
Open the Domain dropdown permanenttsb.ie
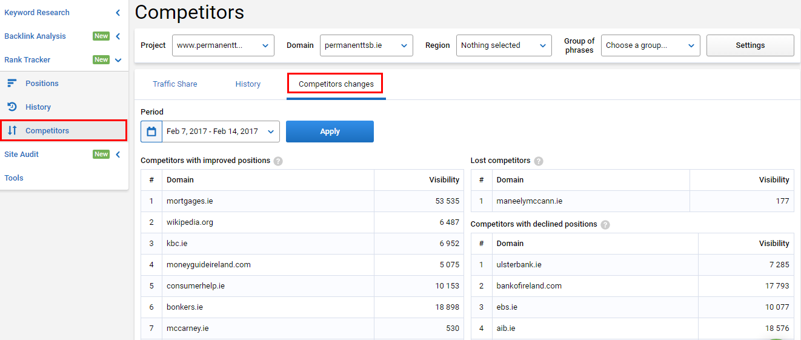[x=367, y=45]
